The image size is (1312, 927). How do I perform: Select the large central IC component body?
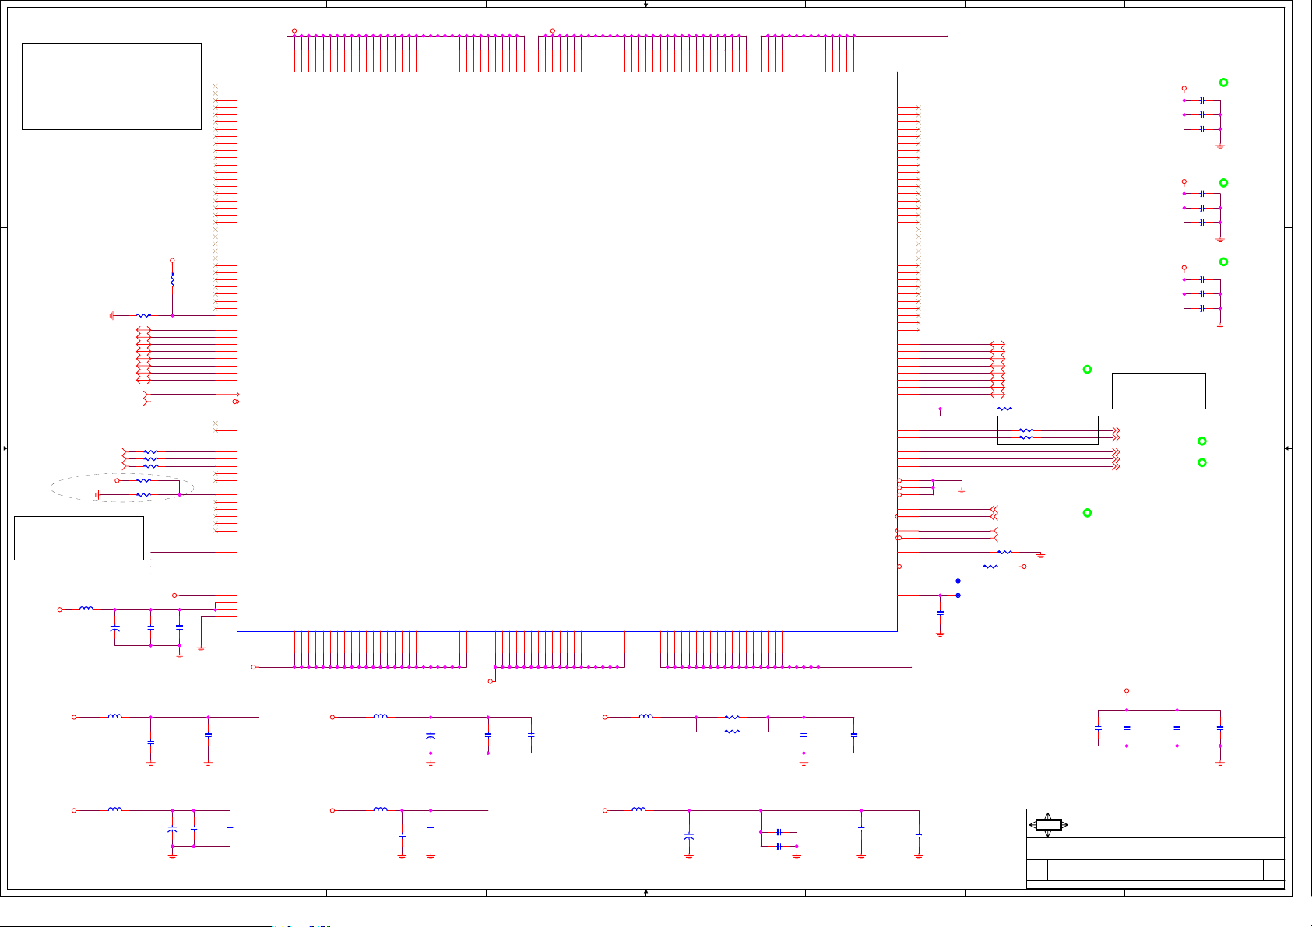(567, 352)
